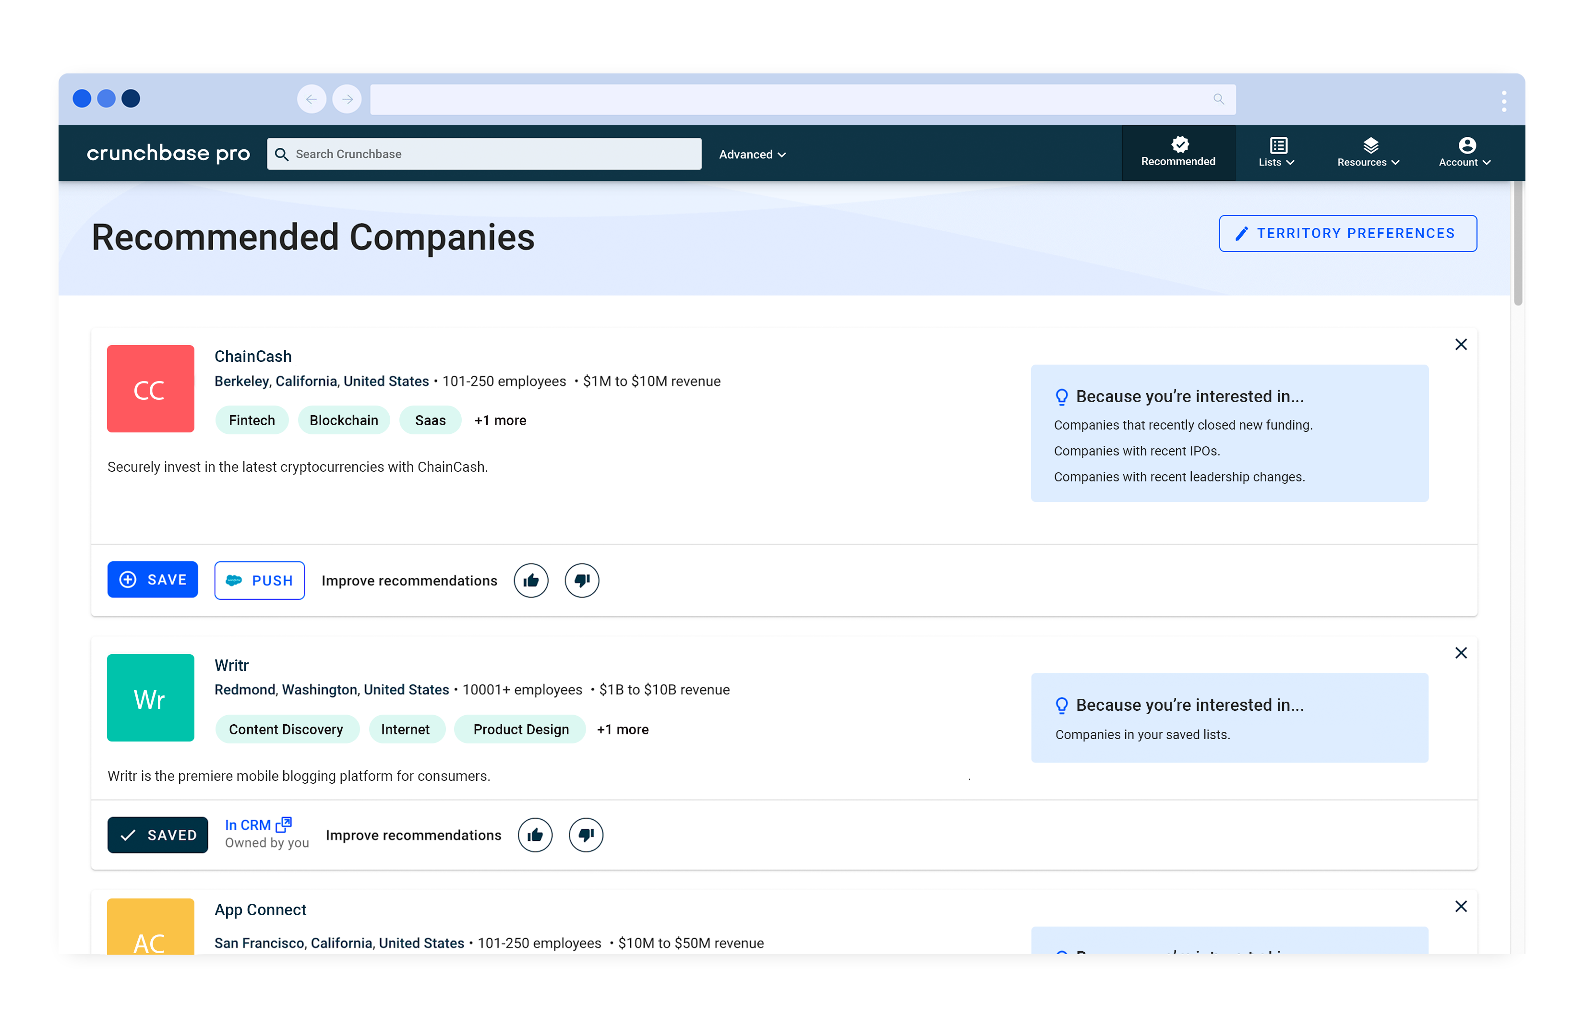This screenshot has height=1017, width=1584.
Task: Click the search icon in Crunchbase search box
Action: [282, 154]
